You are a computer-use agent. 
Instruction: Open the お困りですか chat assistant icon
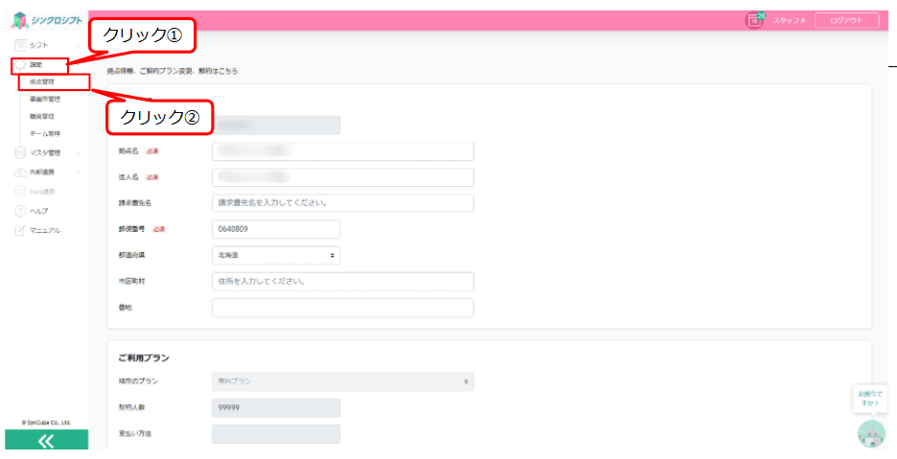[x=871, y=434]
